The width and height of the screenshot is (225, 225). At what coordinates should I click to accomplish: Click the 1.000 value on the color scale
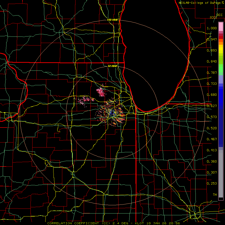212,28
